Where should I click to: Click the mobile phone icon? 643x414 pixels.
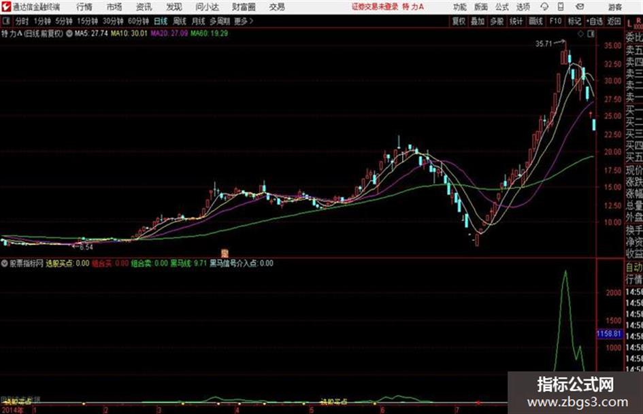[561, 7]
